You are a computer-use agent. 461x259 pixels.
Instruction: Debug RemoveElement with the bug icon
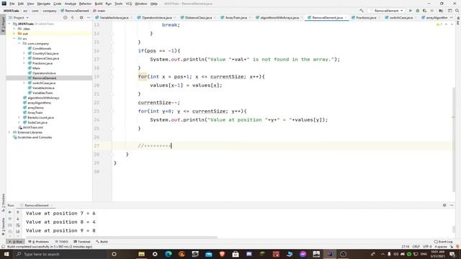tap(418, 11)
